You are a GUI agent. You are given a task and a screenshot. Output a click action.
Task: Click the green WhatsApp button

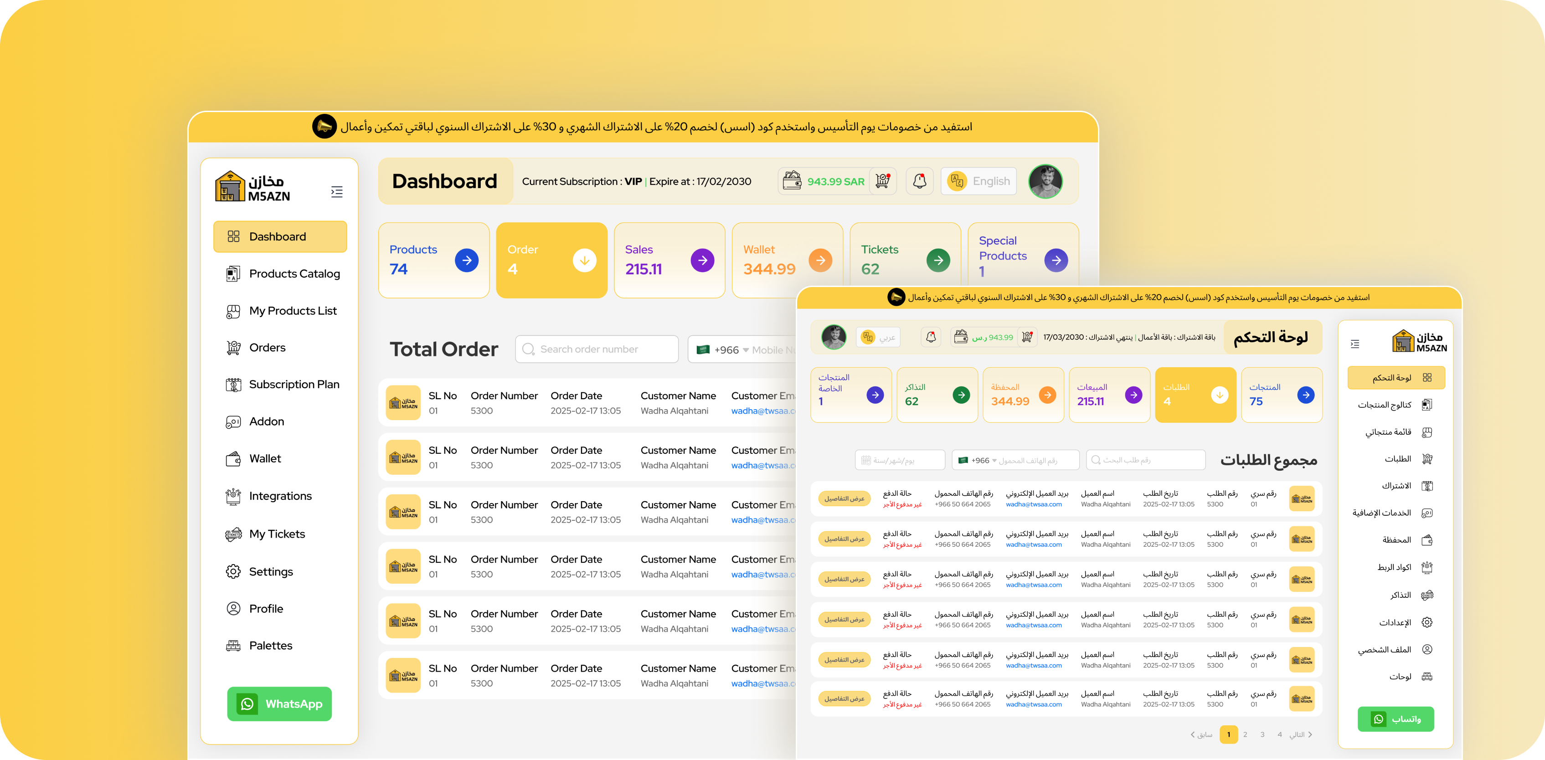point(279,704)
